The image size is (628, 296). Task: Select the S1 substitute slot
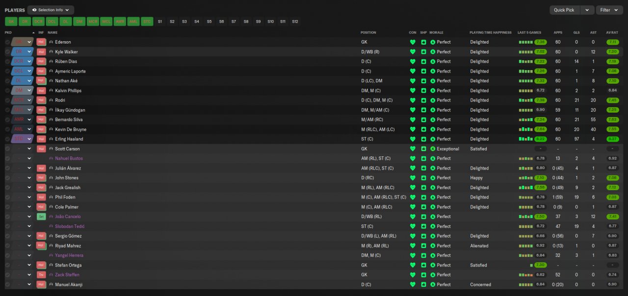click(159, 22)
